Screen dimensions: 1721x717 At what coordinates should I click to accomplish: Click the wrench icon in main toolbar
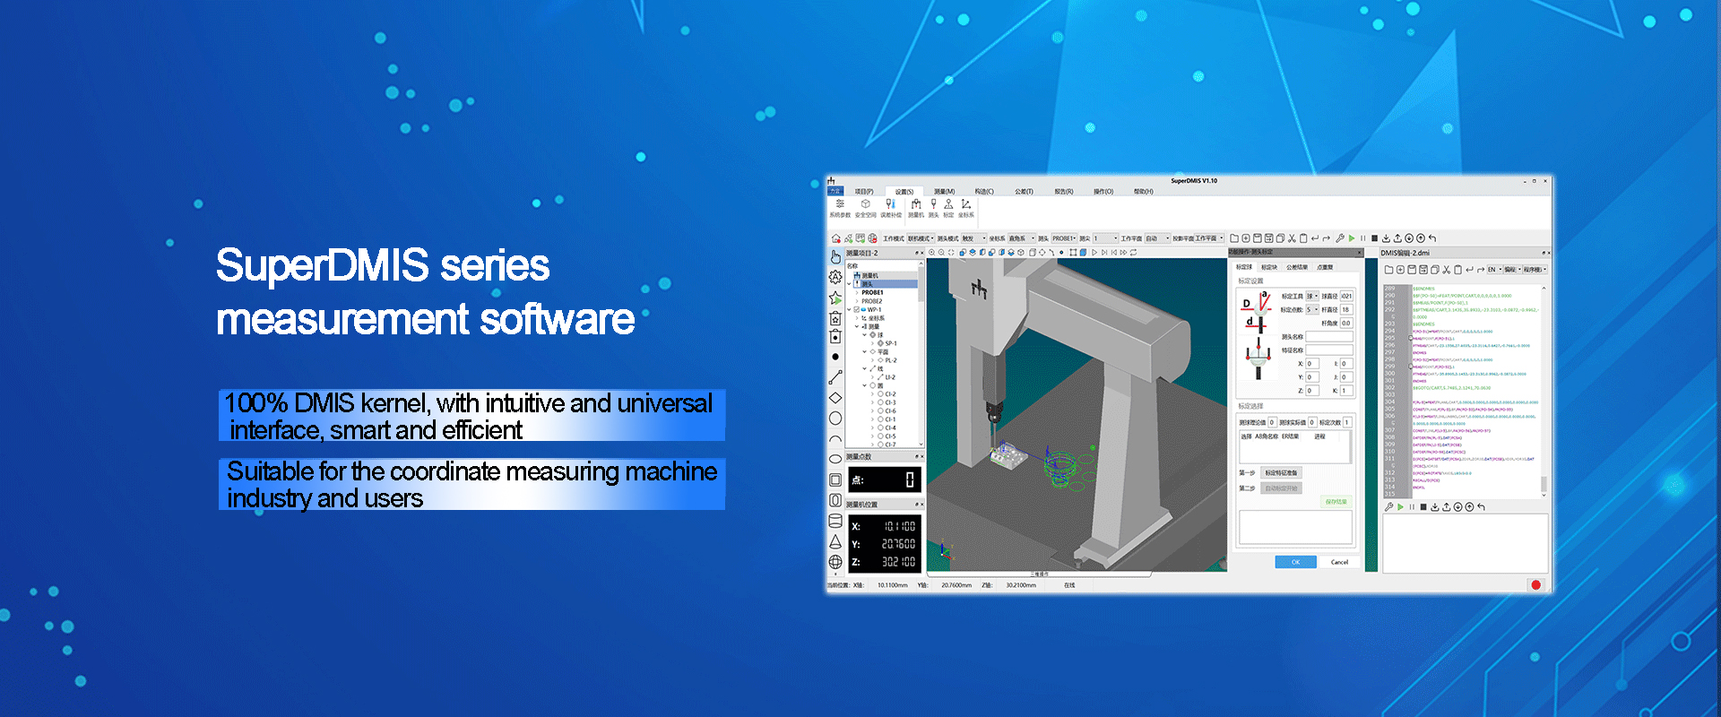coord(1340,238)
